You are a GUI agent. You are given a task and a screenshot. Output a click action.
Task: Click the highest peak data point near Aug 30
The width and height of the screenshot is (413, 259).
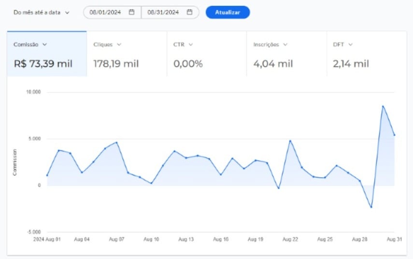(x=383, y=106)
